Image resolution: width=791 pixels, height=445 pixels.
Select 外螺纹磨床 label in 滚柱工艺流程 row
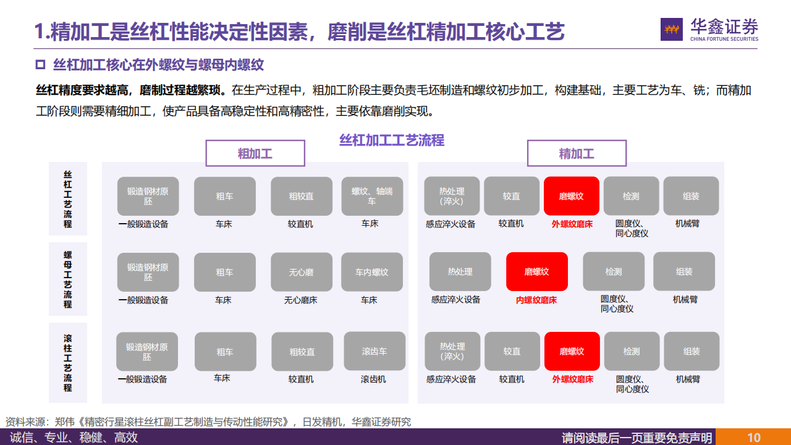tap(573, 379)
